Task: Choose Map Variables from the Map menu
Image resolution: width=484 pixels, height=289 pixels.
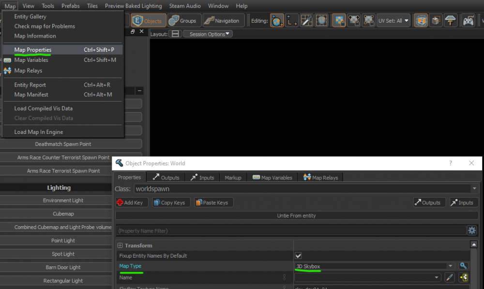Action: coord(62,60)
